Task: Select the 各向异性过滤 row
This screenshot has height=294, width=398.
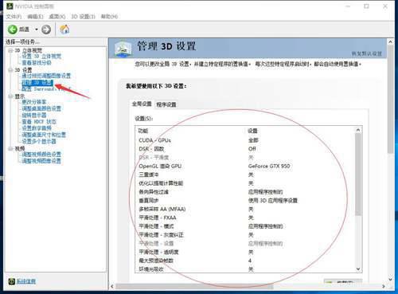Action: (245, 192)
